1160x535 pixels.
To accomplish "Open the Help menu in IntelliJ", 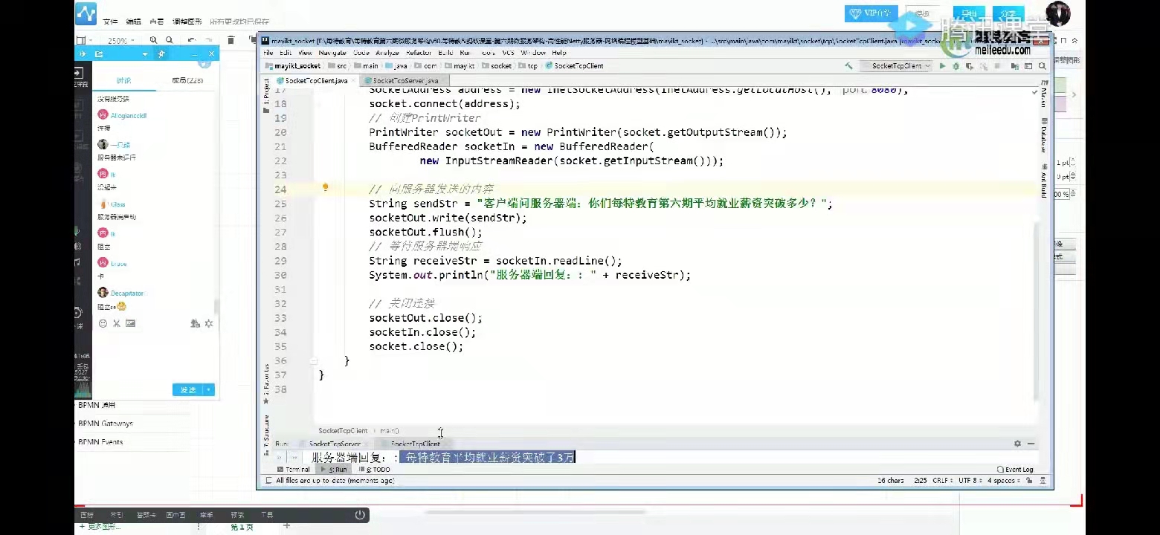I will click(x=559, y=53).
